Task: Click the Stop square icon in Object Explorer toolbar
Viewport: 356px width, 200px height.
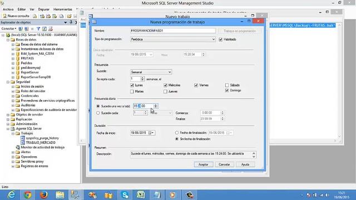Action: pos(32,29)
